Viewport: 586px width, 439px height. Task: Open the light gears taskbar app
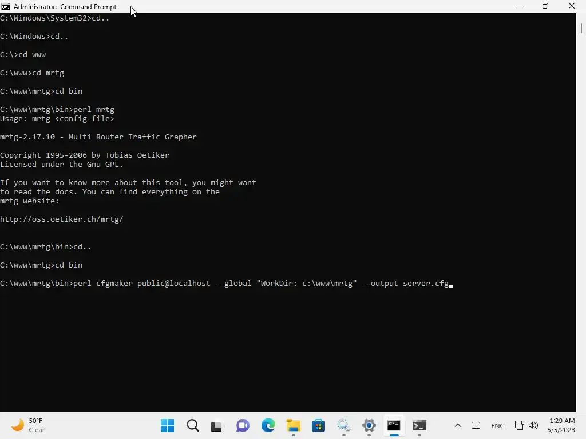click(343, 425)
